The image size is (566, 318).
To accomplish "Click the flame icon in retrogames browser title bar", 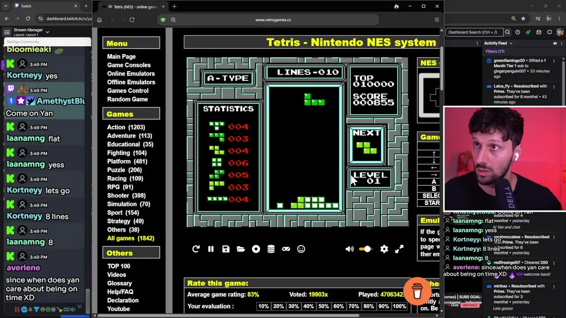I will pyautogui.click(x=396, y=7).
